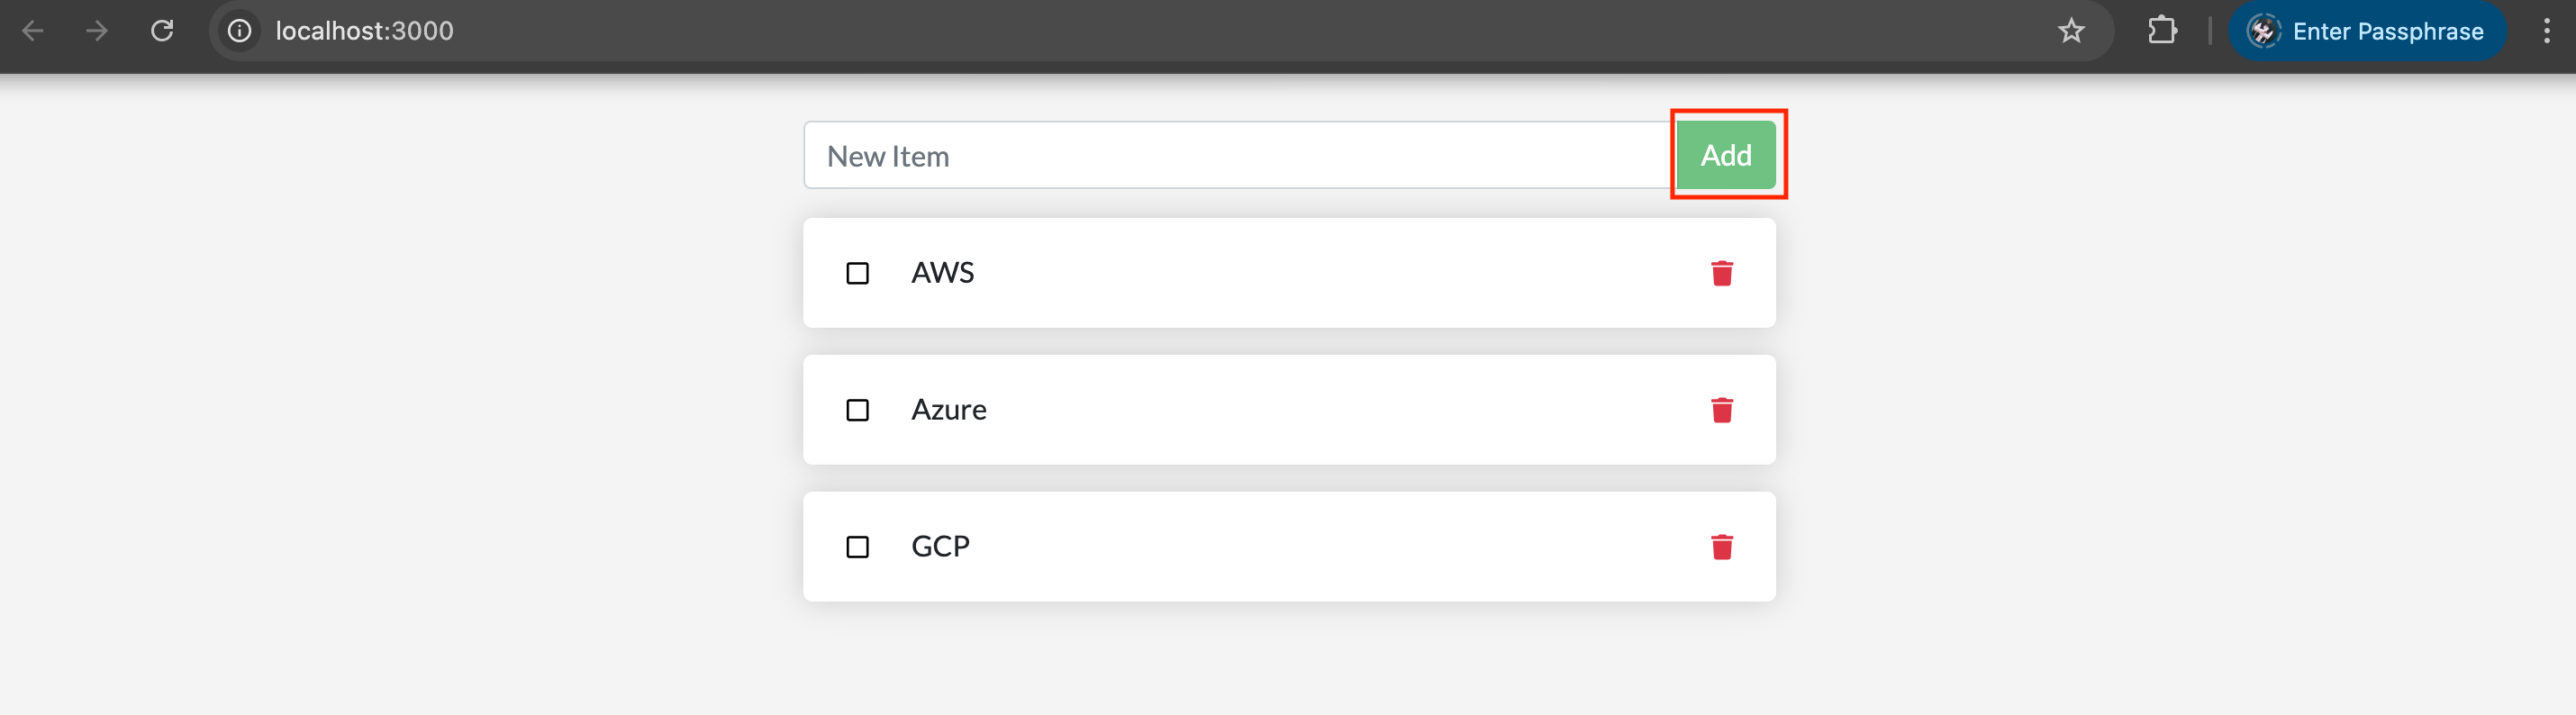Screen dimensions: 2576x715
Task: Mark the GCP checkbox as done
Action: point(857,547)
